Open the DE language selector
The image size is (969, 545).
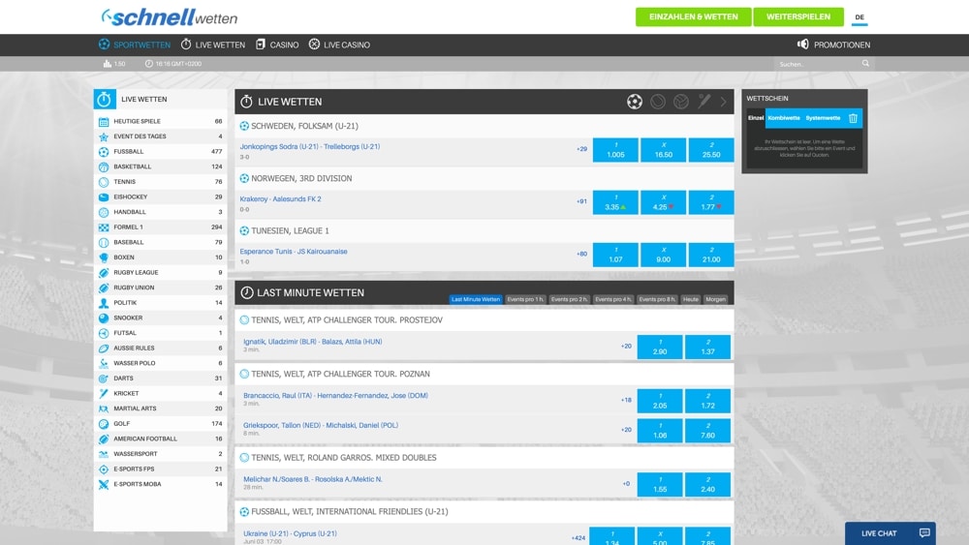pos(860,17)
